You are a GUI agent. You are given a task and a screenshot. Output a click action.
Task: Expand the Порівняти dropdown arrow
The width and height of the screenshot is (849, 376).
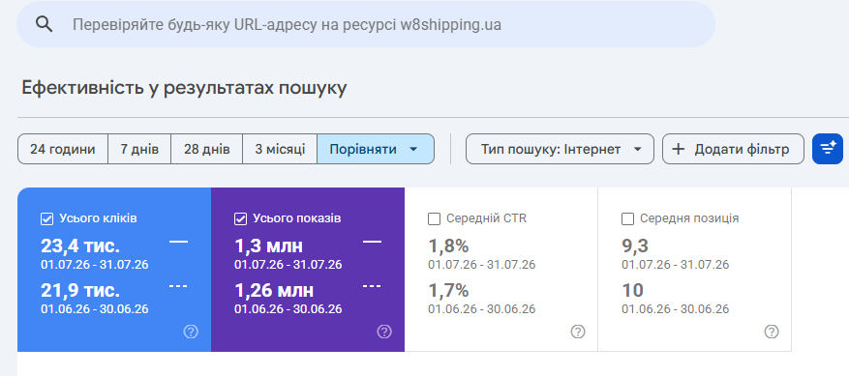click(x=413, y=149)
